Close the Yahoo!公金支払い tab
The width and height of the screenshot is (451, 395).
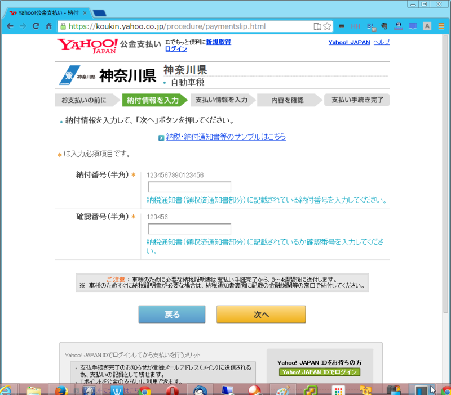tap(85, 13)
